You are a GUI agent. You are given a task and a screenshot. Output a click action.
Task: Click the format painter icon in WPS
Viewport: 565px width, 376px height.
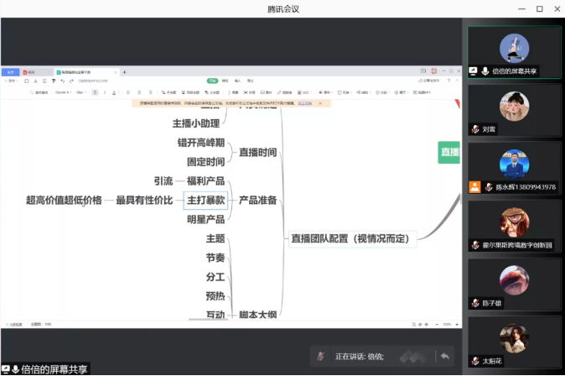pyautogui.click(x=54, y=81)
